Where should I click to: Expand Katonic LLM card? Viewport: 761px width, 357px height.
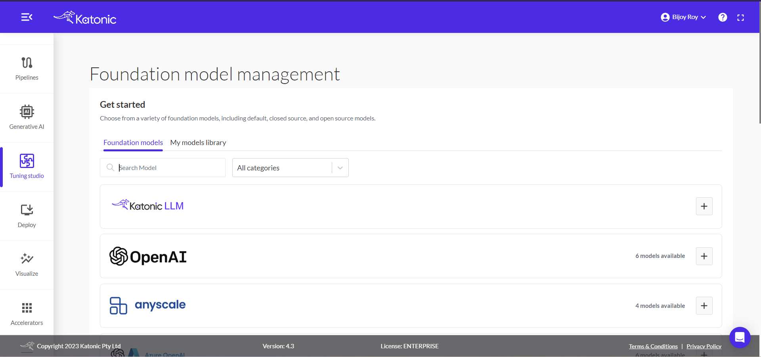coord(704,206)
